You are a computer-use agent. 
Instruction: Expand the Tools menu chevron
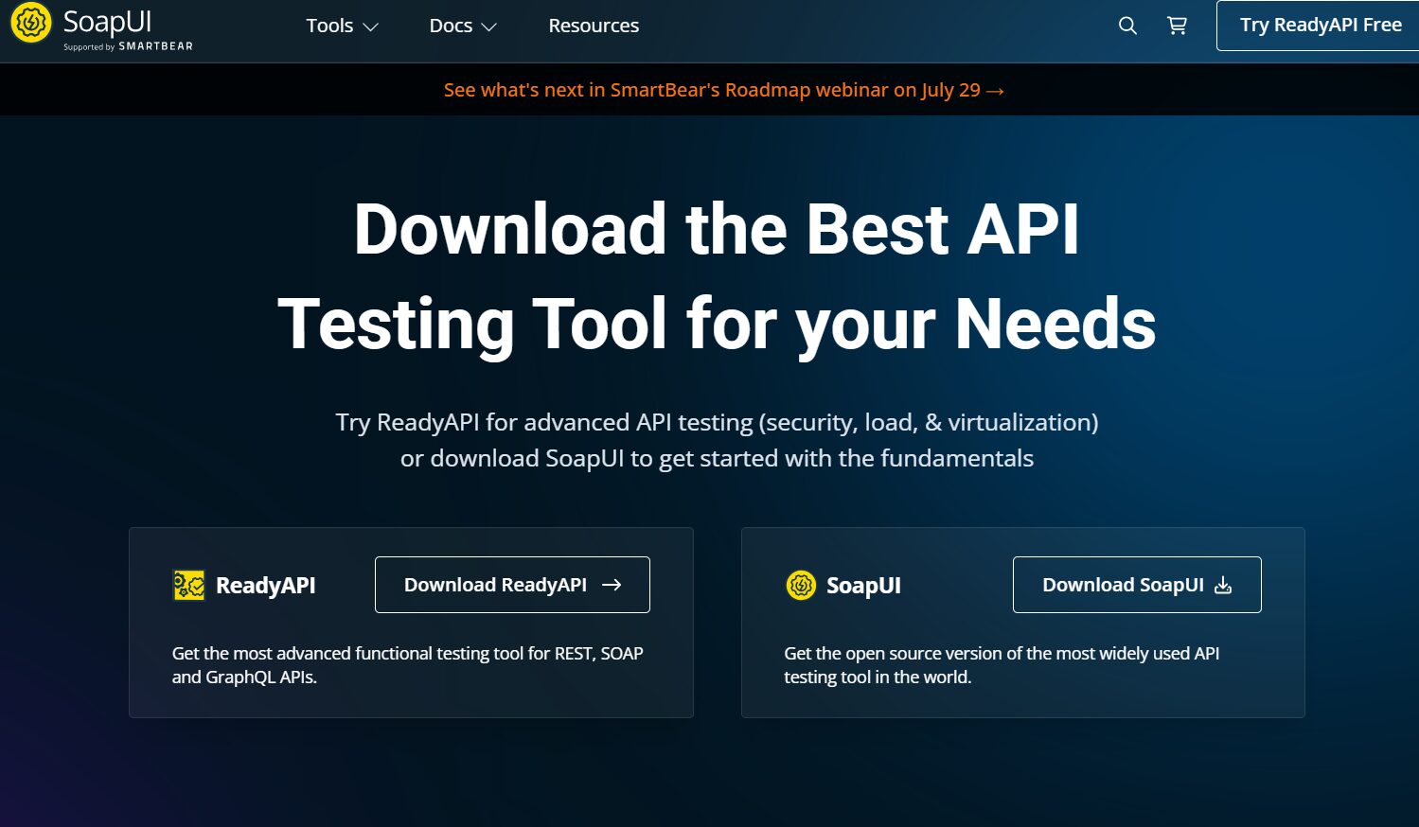coord(371,26)
